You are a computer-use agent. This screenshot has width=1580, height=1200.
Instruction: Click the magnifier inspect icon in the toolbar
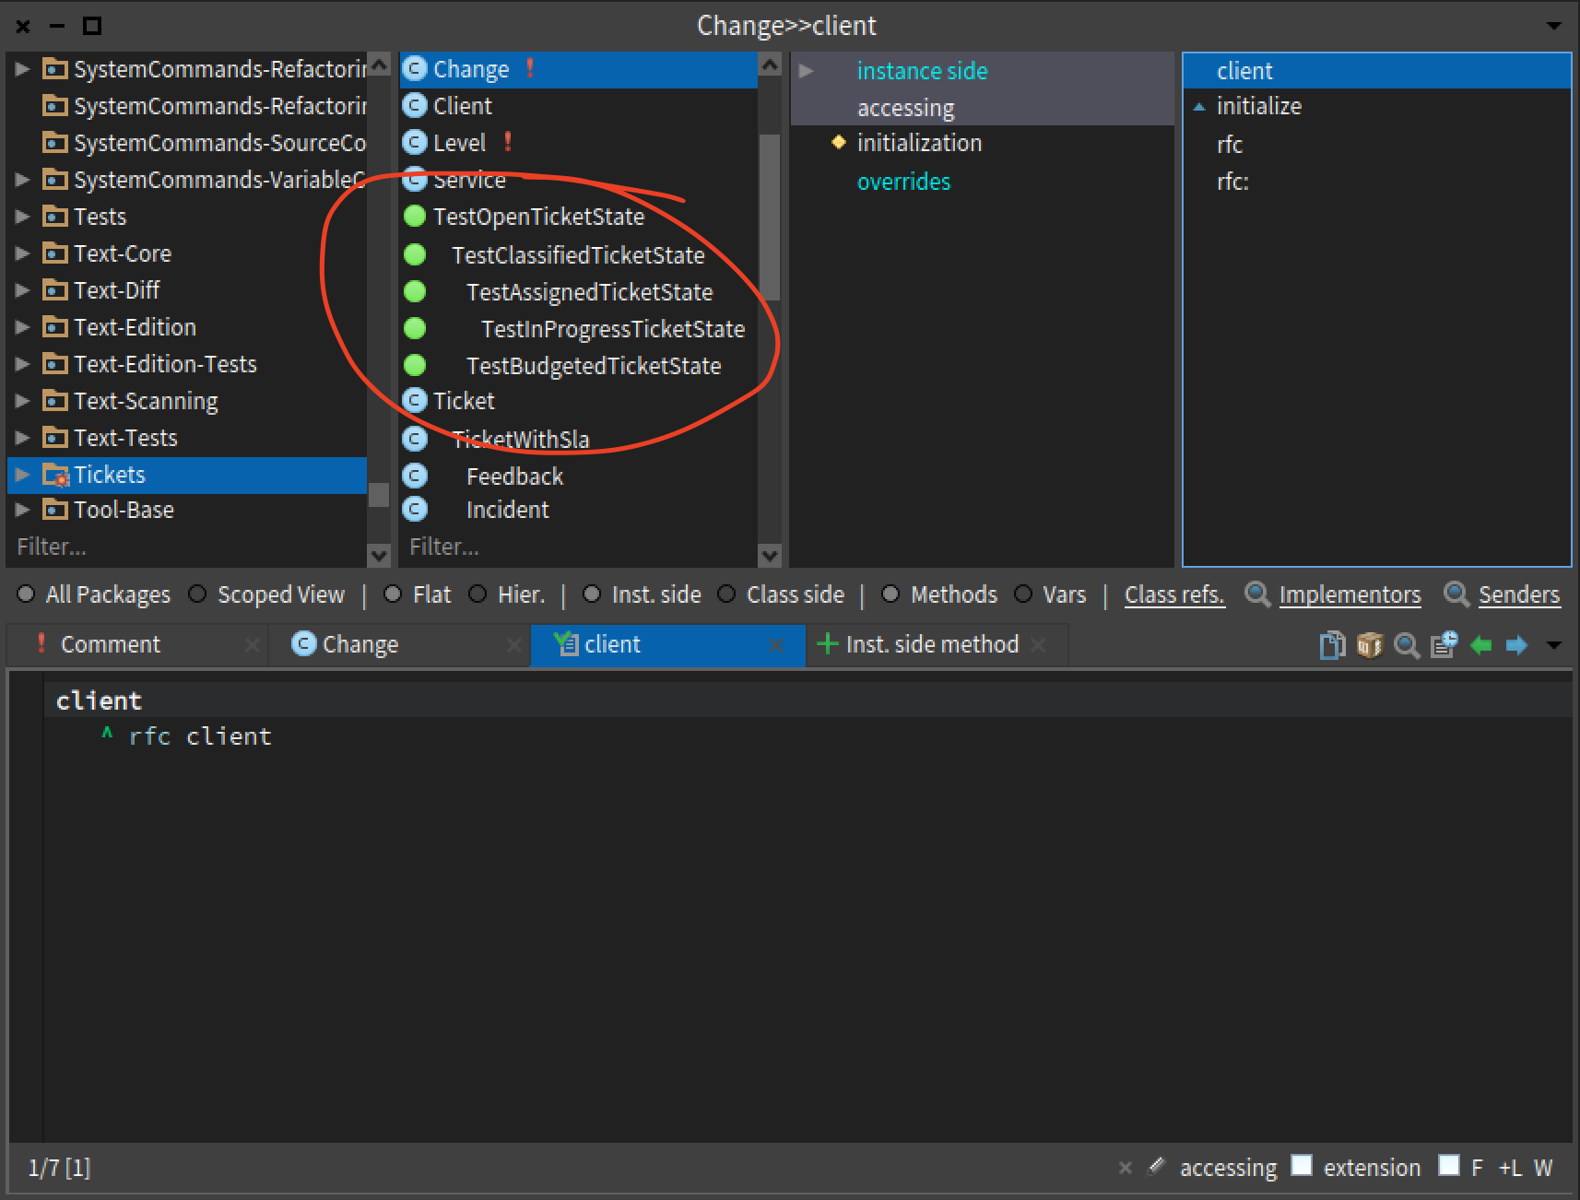pos(1406,645)
